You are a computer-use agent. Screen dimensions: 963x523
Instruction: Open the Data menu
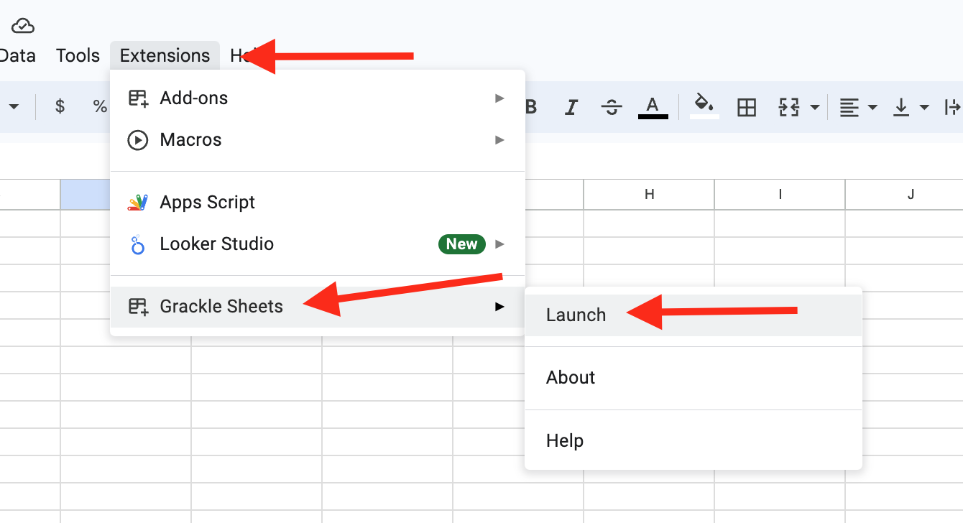coord(18,55)
